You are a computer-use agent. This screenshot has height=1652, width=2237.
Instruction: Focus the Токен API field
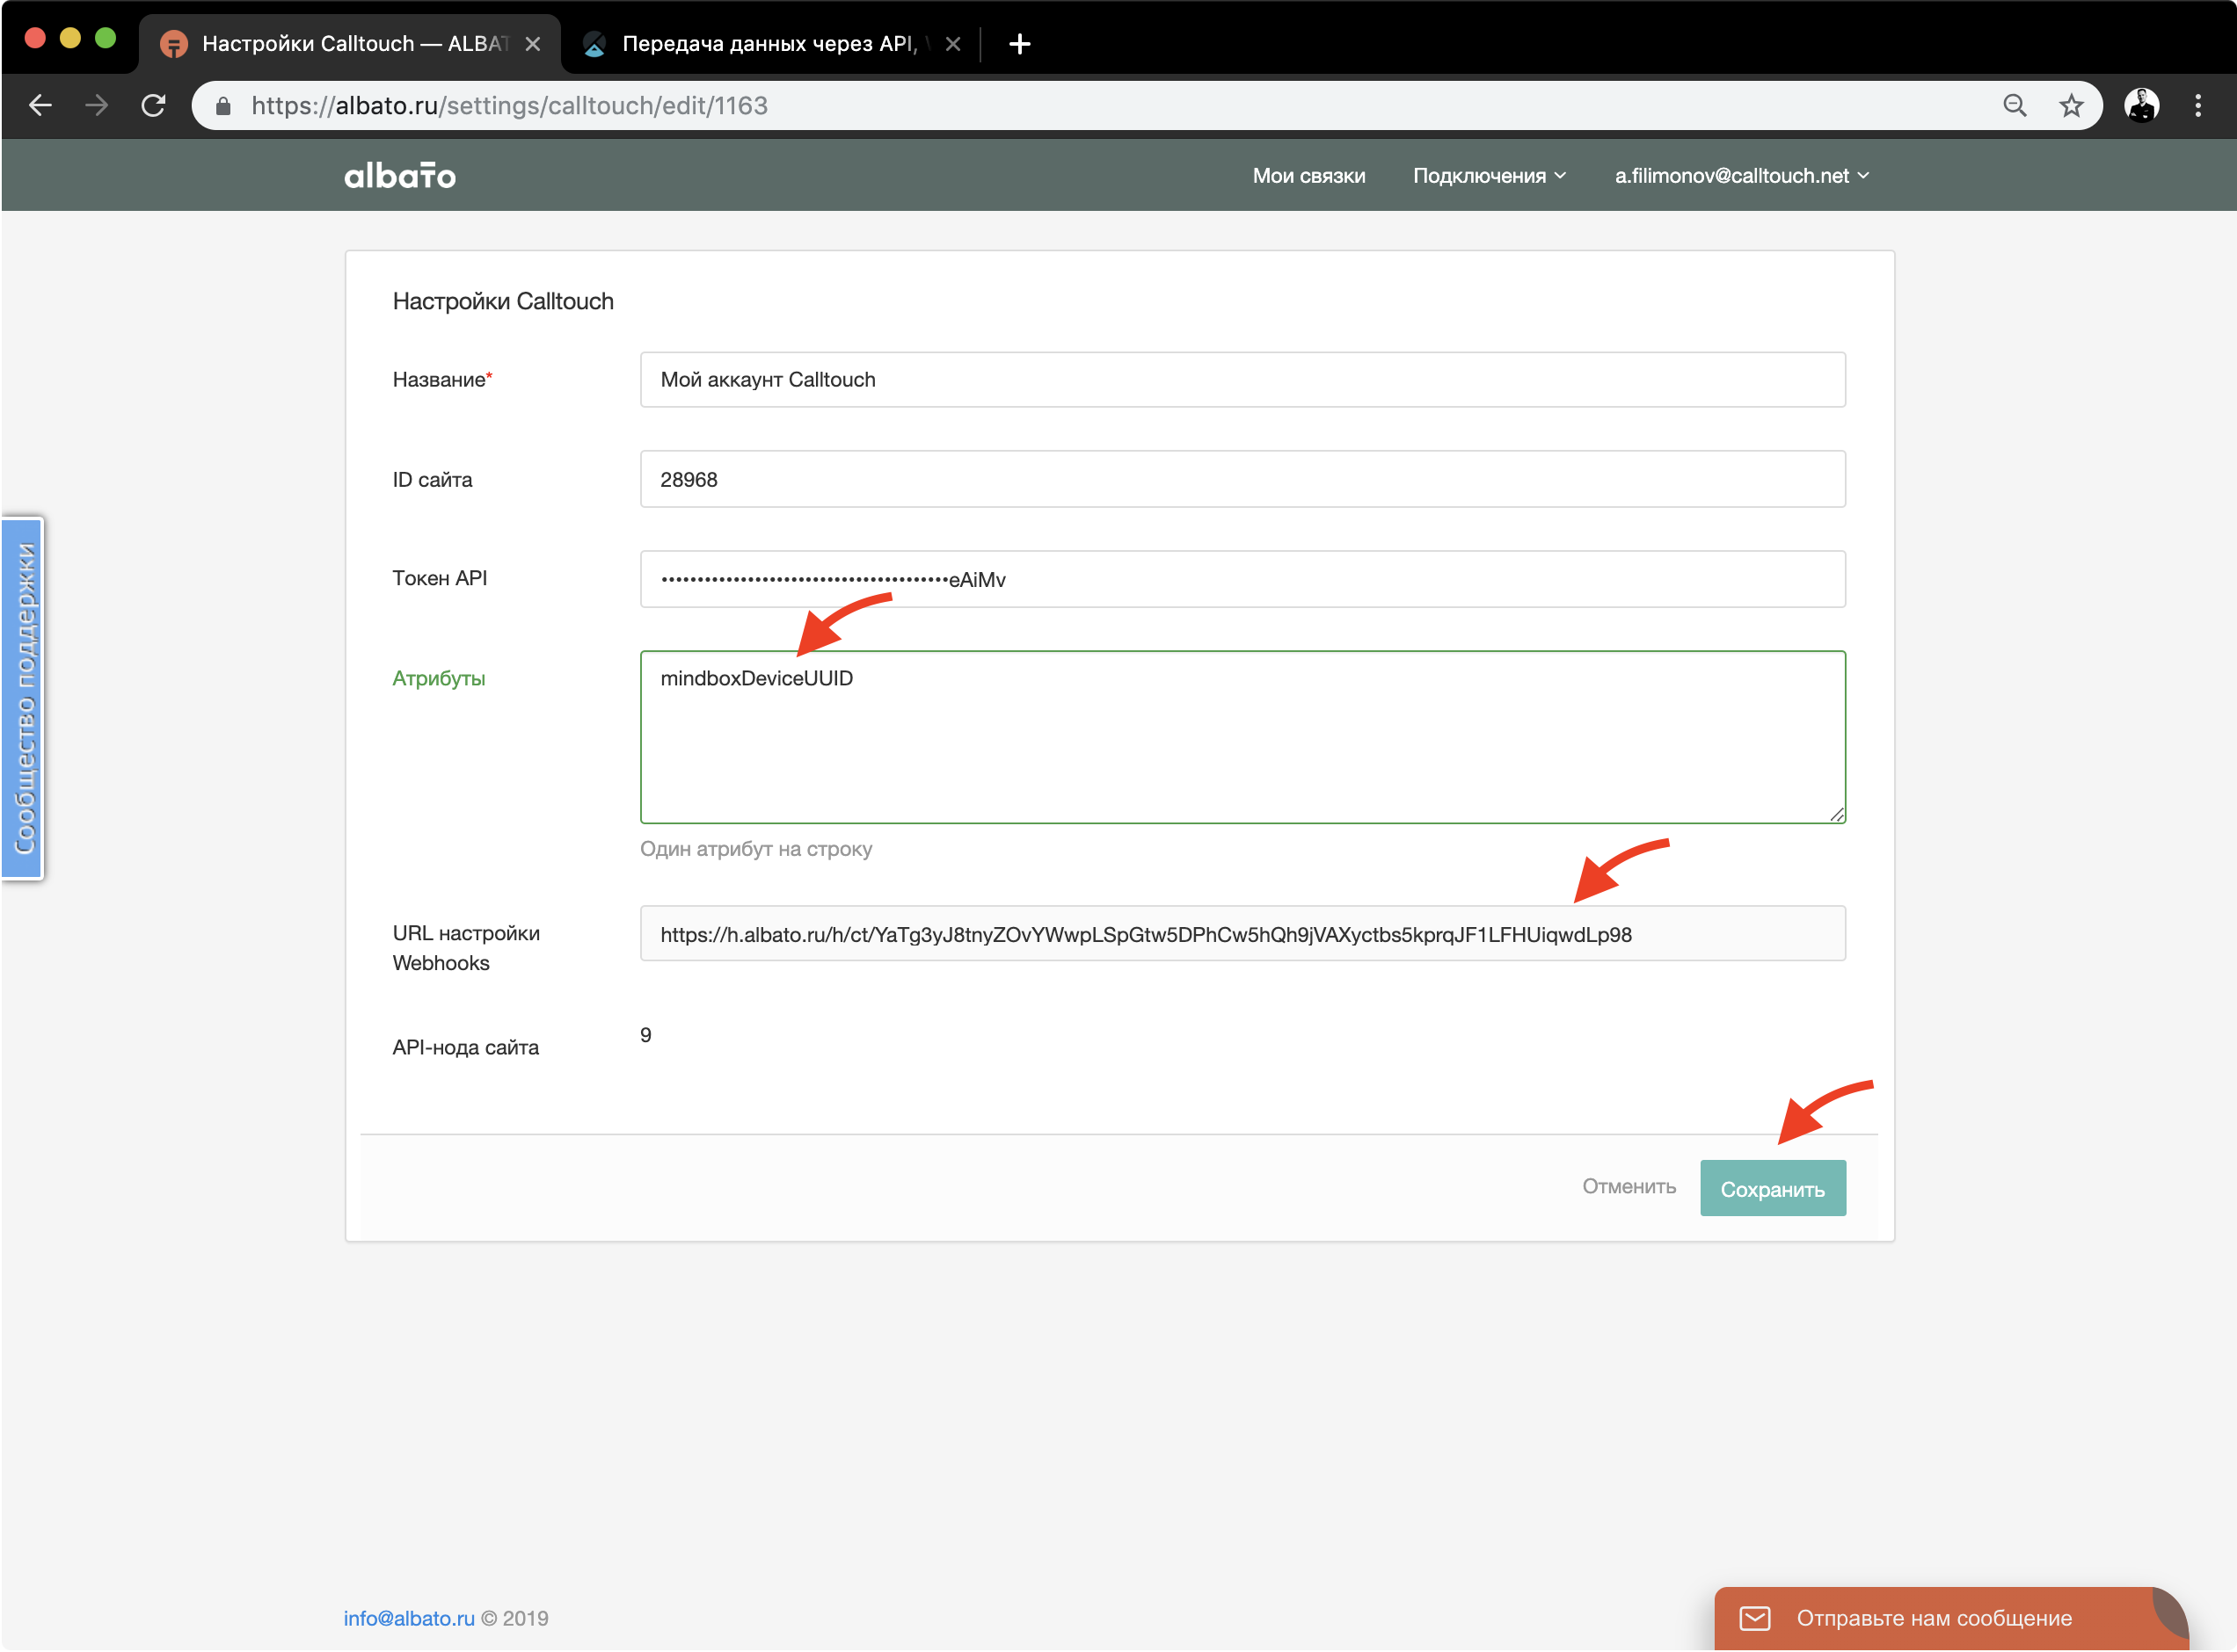(x=1242, y=579)
